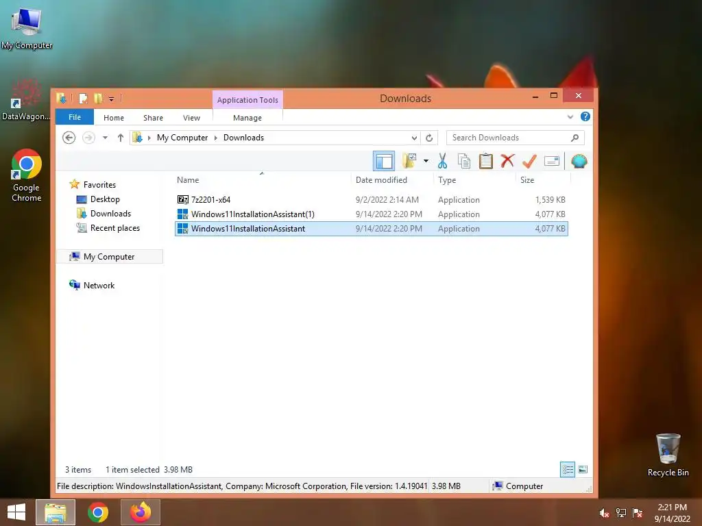Click the Application Tools contextual tab
The width and height of the screenshot is (702, 526).
pos(247,100)
